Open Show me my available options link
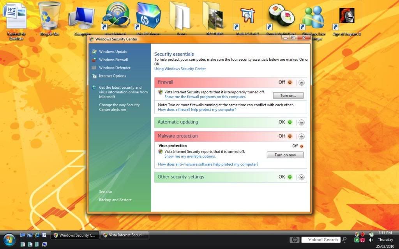The image size is (399, 249). pos(190,156)
